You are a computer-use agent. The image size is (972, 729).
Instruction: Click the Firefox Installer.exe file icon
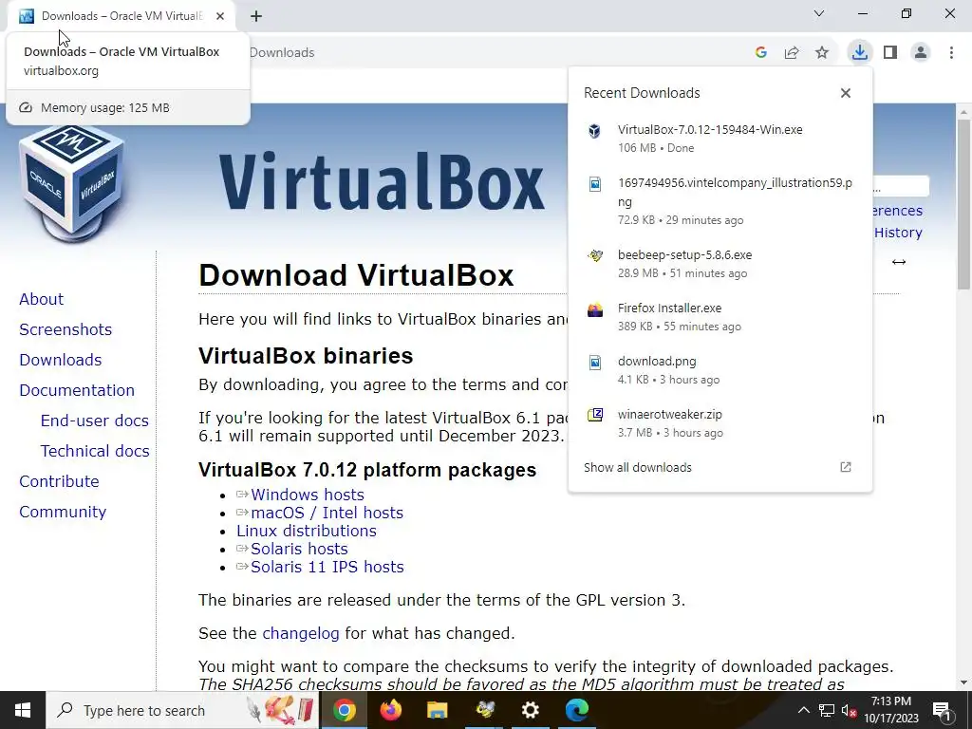point(594,309)
